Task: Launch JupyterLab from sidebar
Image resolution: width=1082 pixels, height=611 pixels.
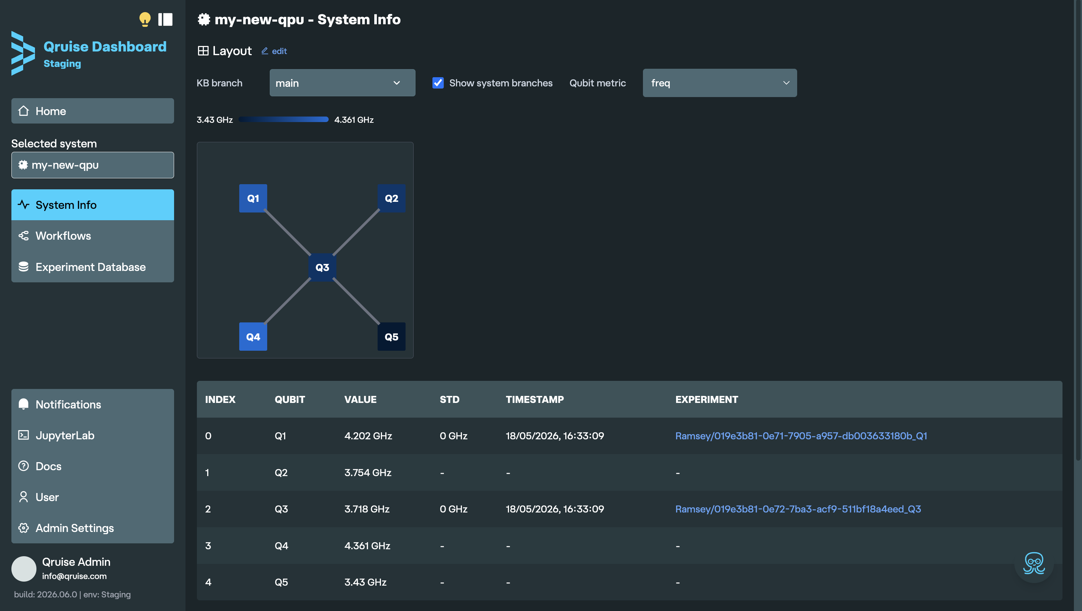Action: coord(92,435)
